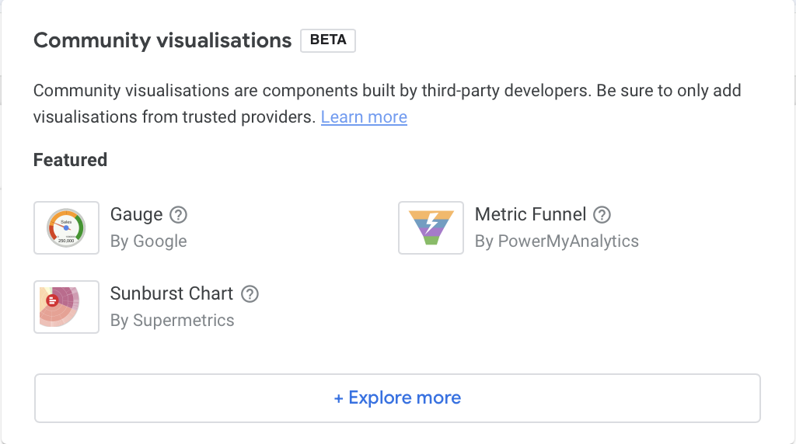Viewport: 796px width, 444px height.
Task: Click the Community visualisations heading
Action: click(x=162, y=40)
